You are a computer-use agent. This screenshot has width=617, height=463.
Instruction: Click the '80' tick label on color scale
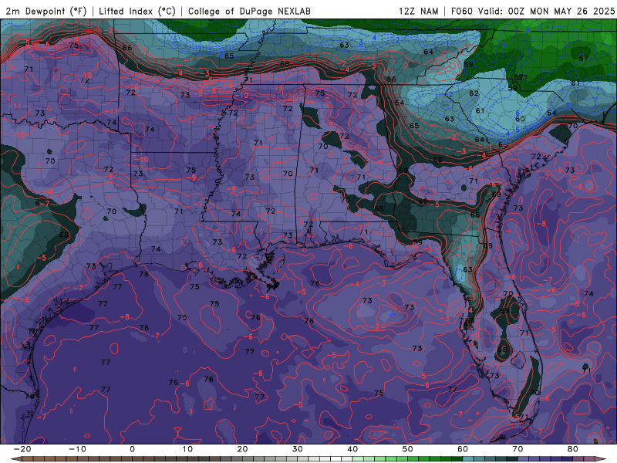coord(573,449)
